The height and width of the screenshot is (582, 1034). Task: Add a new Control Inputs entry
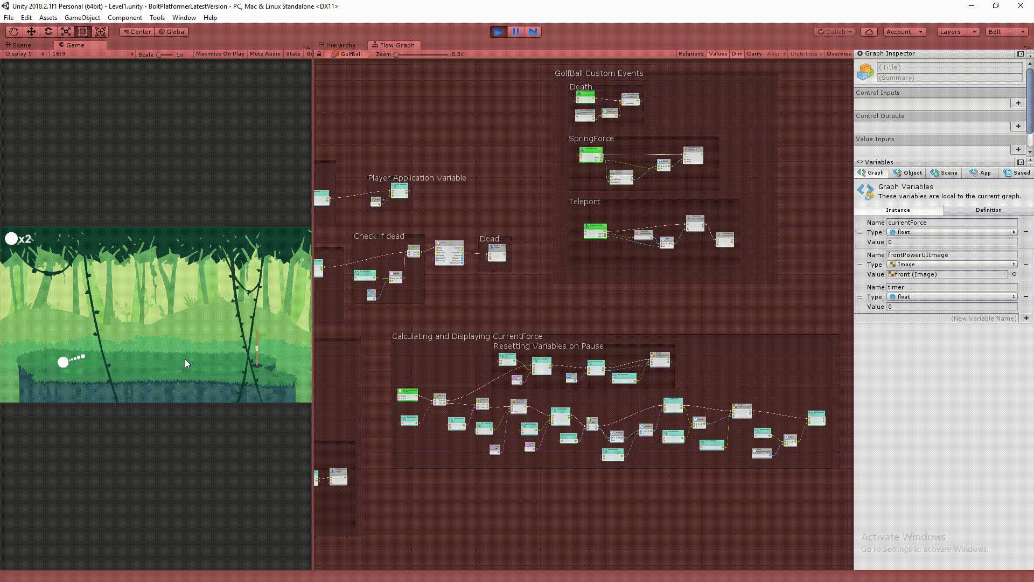(1018, 103)
